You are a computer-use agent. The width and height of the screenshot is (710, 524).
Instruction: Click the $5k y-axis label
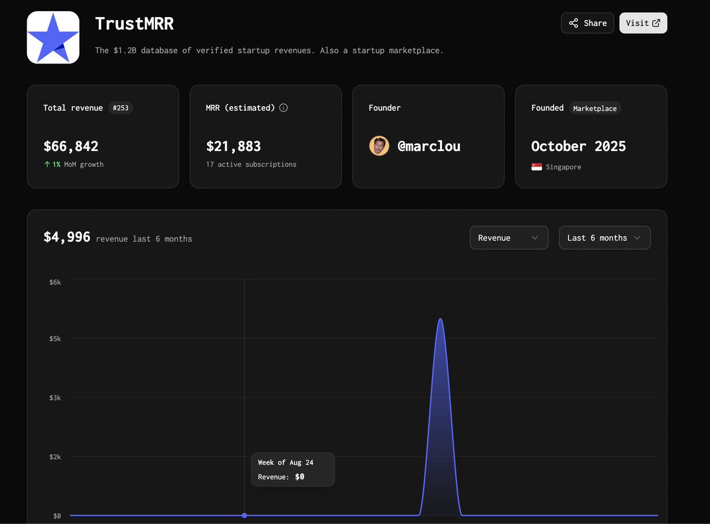[55, 339]
